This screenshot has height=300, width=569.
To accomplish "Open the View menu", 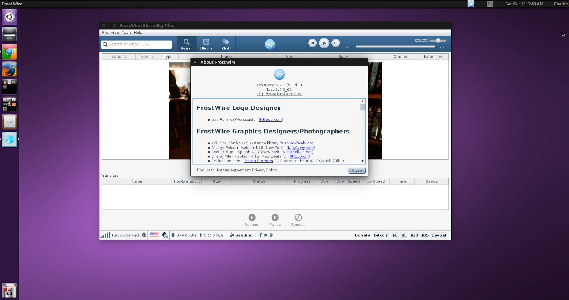I will click(x=115, y=33).
